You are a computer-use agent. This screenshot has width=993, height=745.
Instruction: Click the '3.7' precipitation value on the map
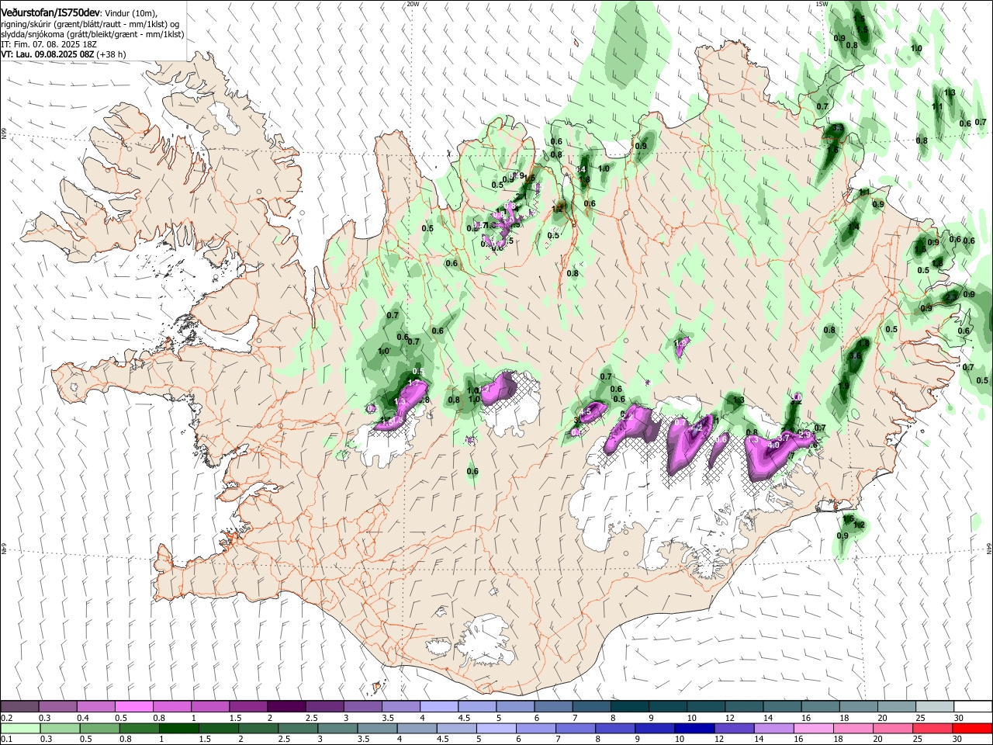pos(784,438)
